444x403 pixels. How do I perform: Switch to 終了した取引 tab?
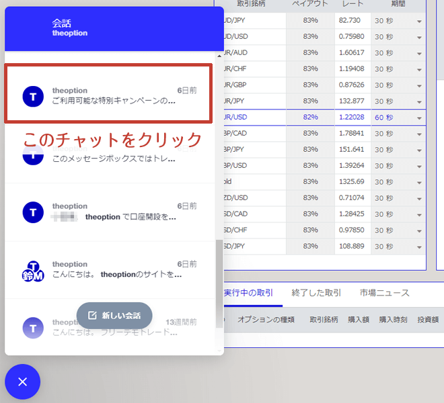(x=316, y=292)
